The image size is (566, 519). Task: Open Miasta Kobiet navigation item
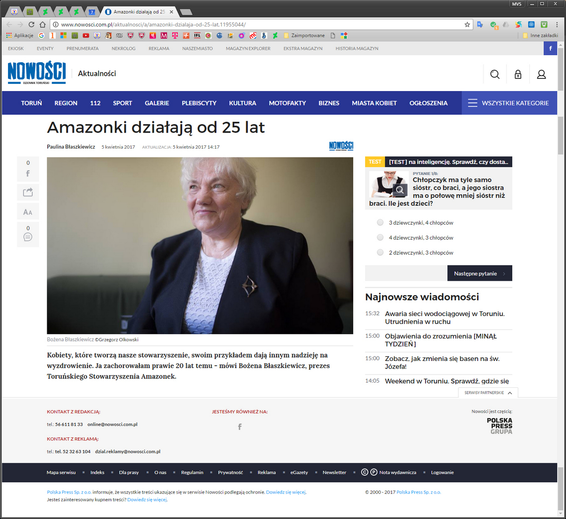374,103
